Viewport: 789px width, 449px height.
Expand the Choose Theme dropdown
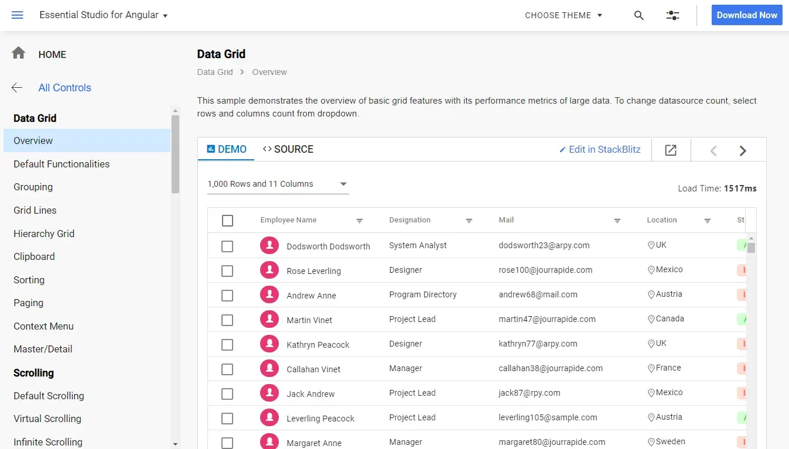pos(563,15)
